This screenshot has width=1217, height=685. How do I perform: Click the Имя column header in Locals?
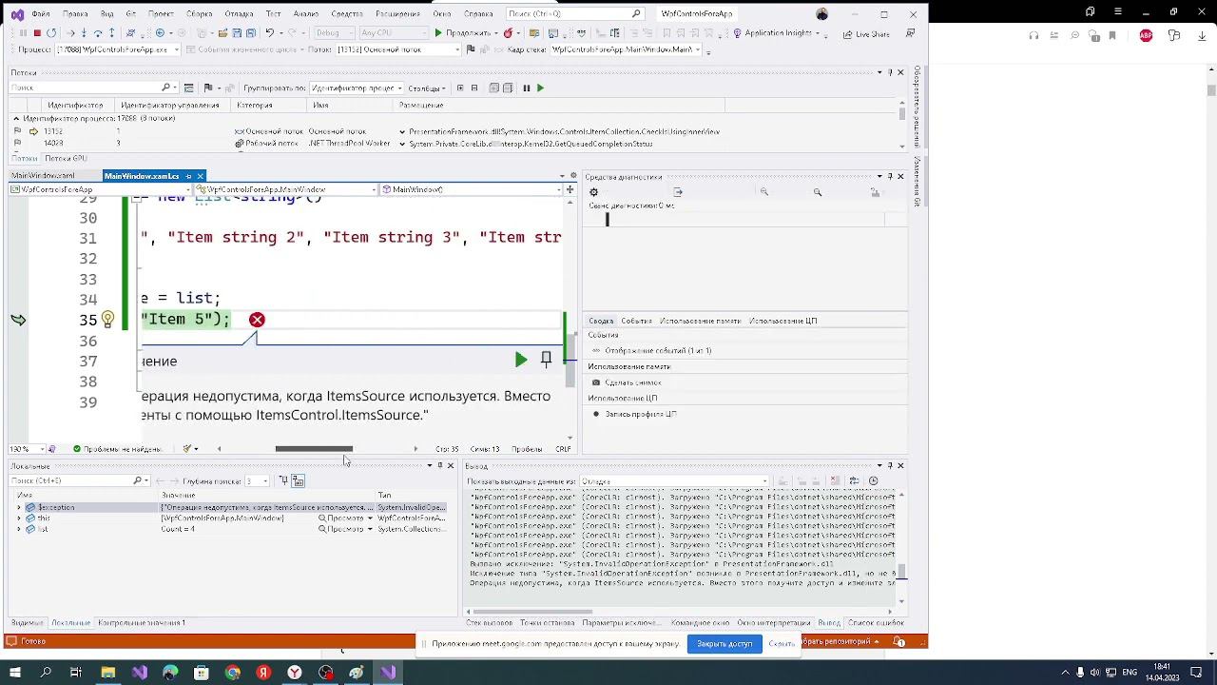pos(26,496)
